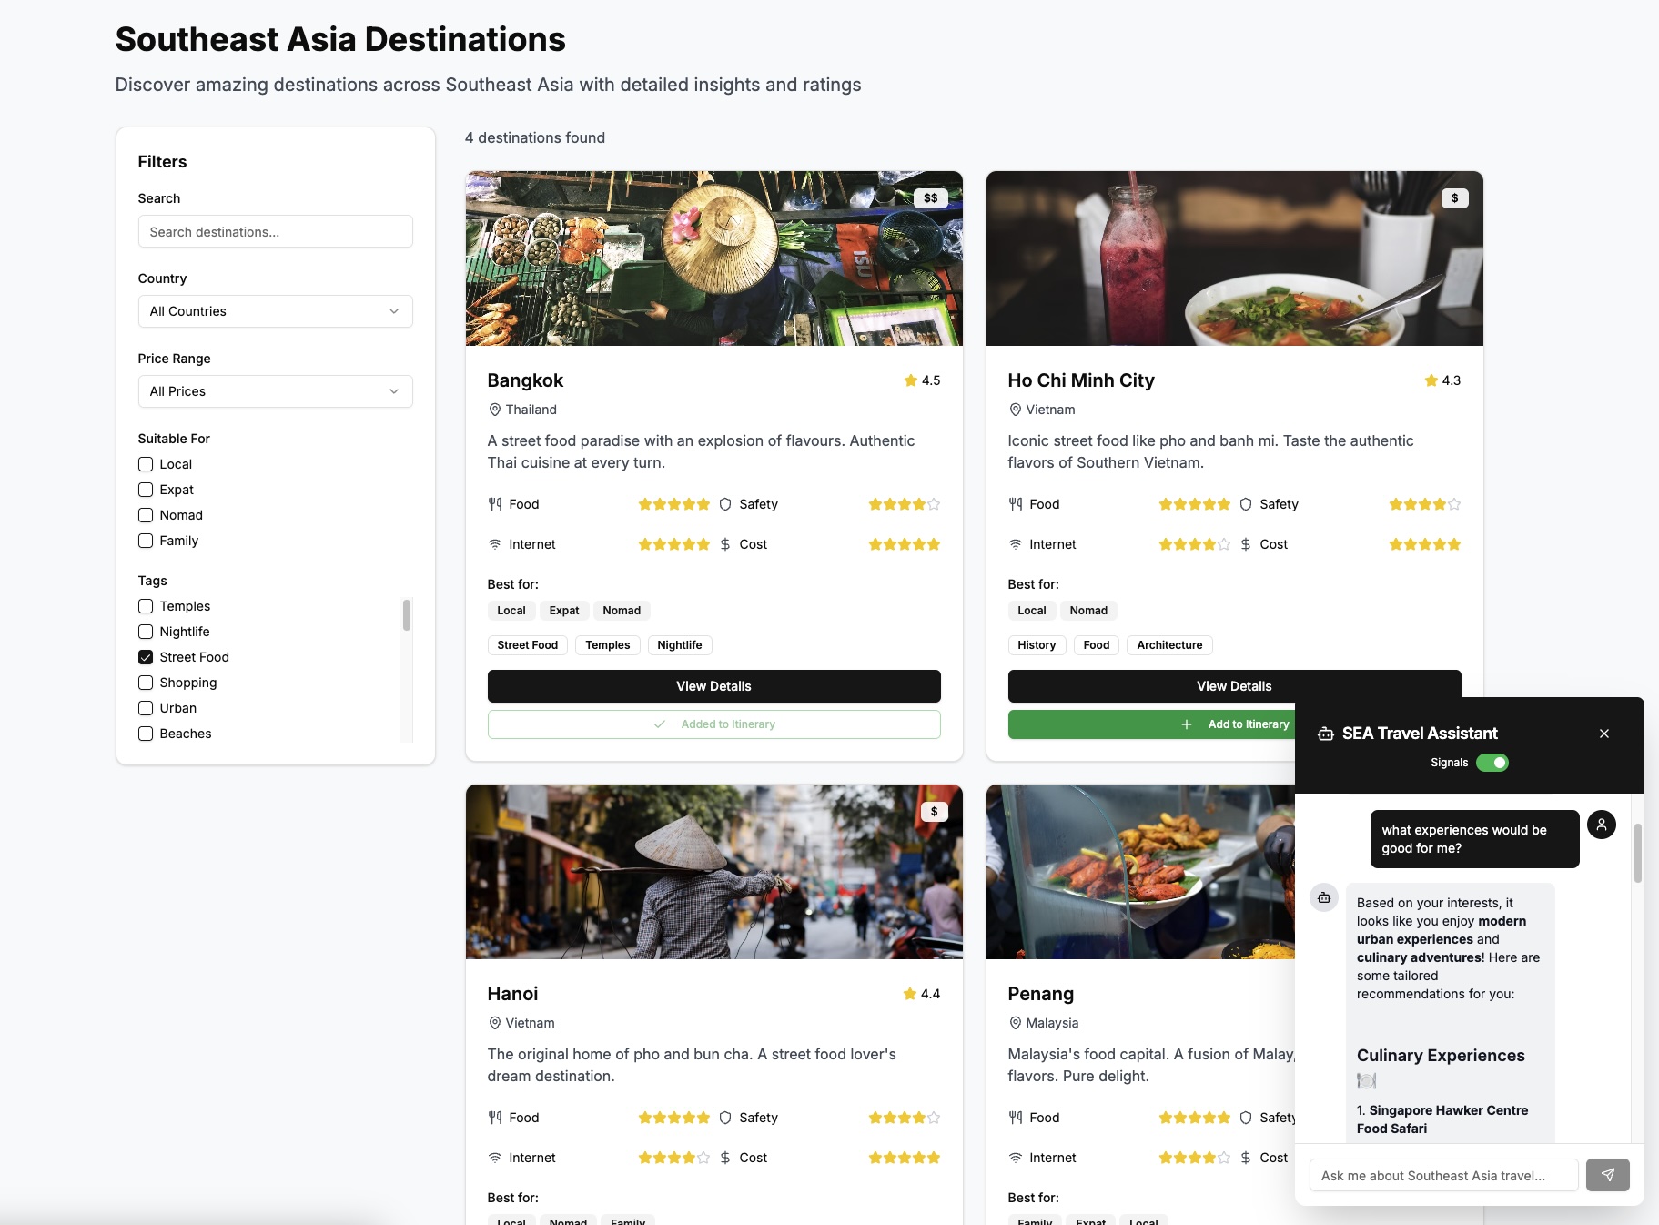
Task: Select the Nightlife tag on Bangkok card
Action: (680, 644)
